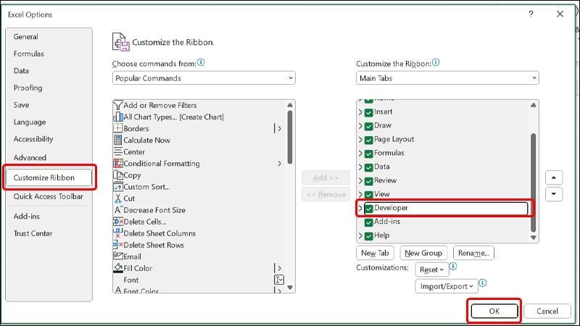Expand the Fill Color submenu arrow
The image size is (580, 326).
[279, 268]
